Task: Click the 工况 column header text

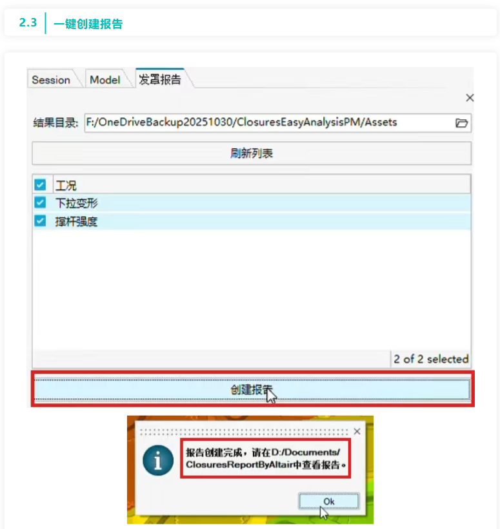Action: (x=66, y=185)
